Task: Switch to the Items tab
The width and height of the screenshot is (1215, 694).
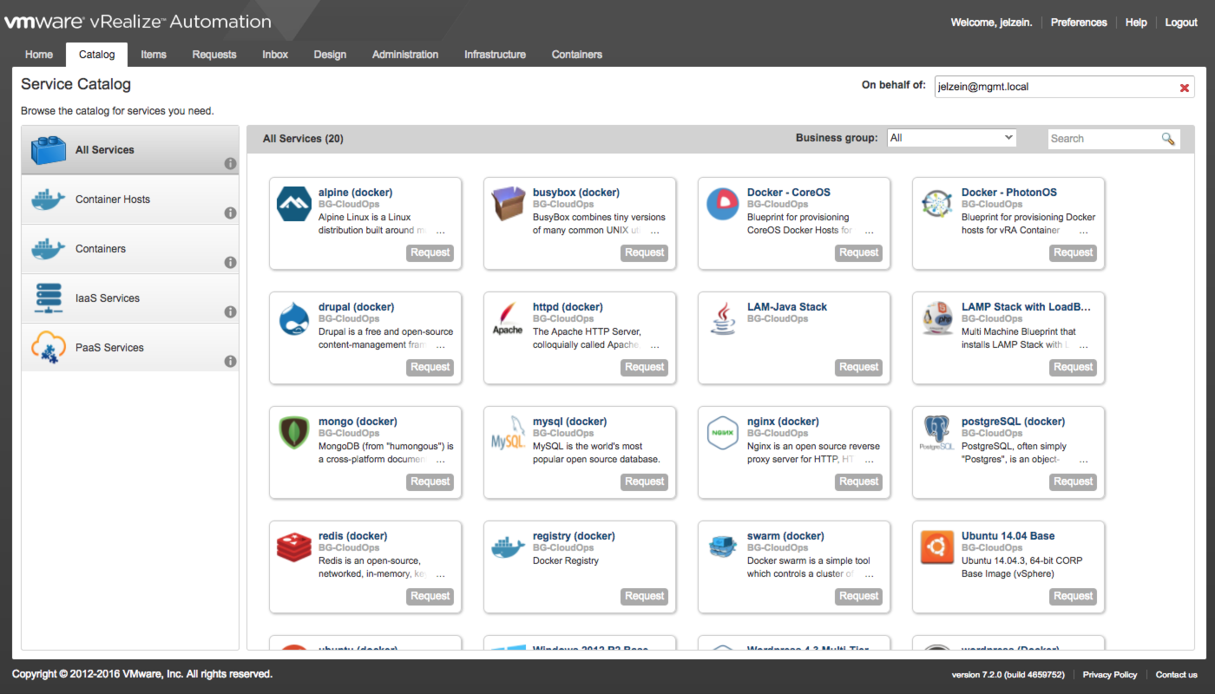Action: (154, 55)
